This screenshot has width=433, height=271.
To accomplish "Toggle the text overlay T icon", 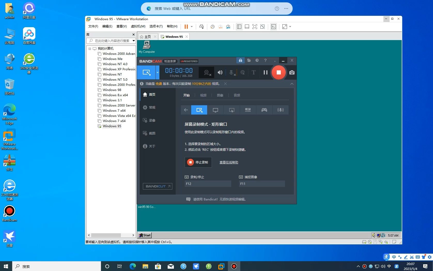I will 253,72.
